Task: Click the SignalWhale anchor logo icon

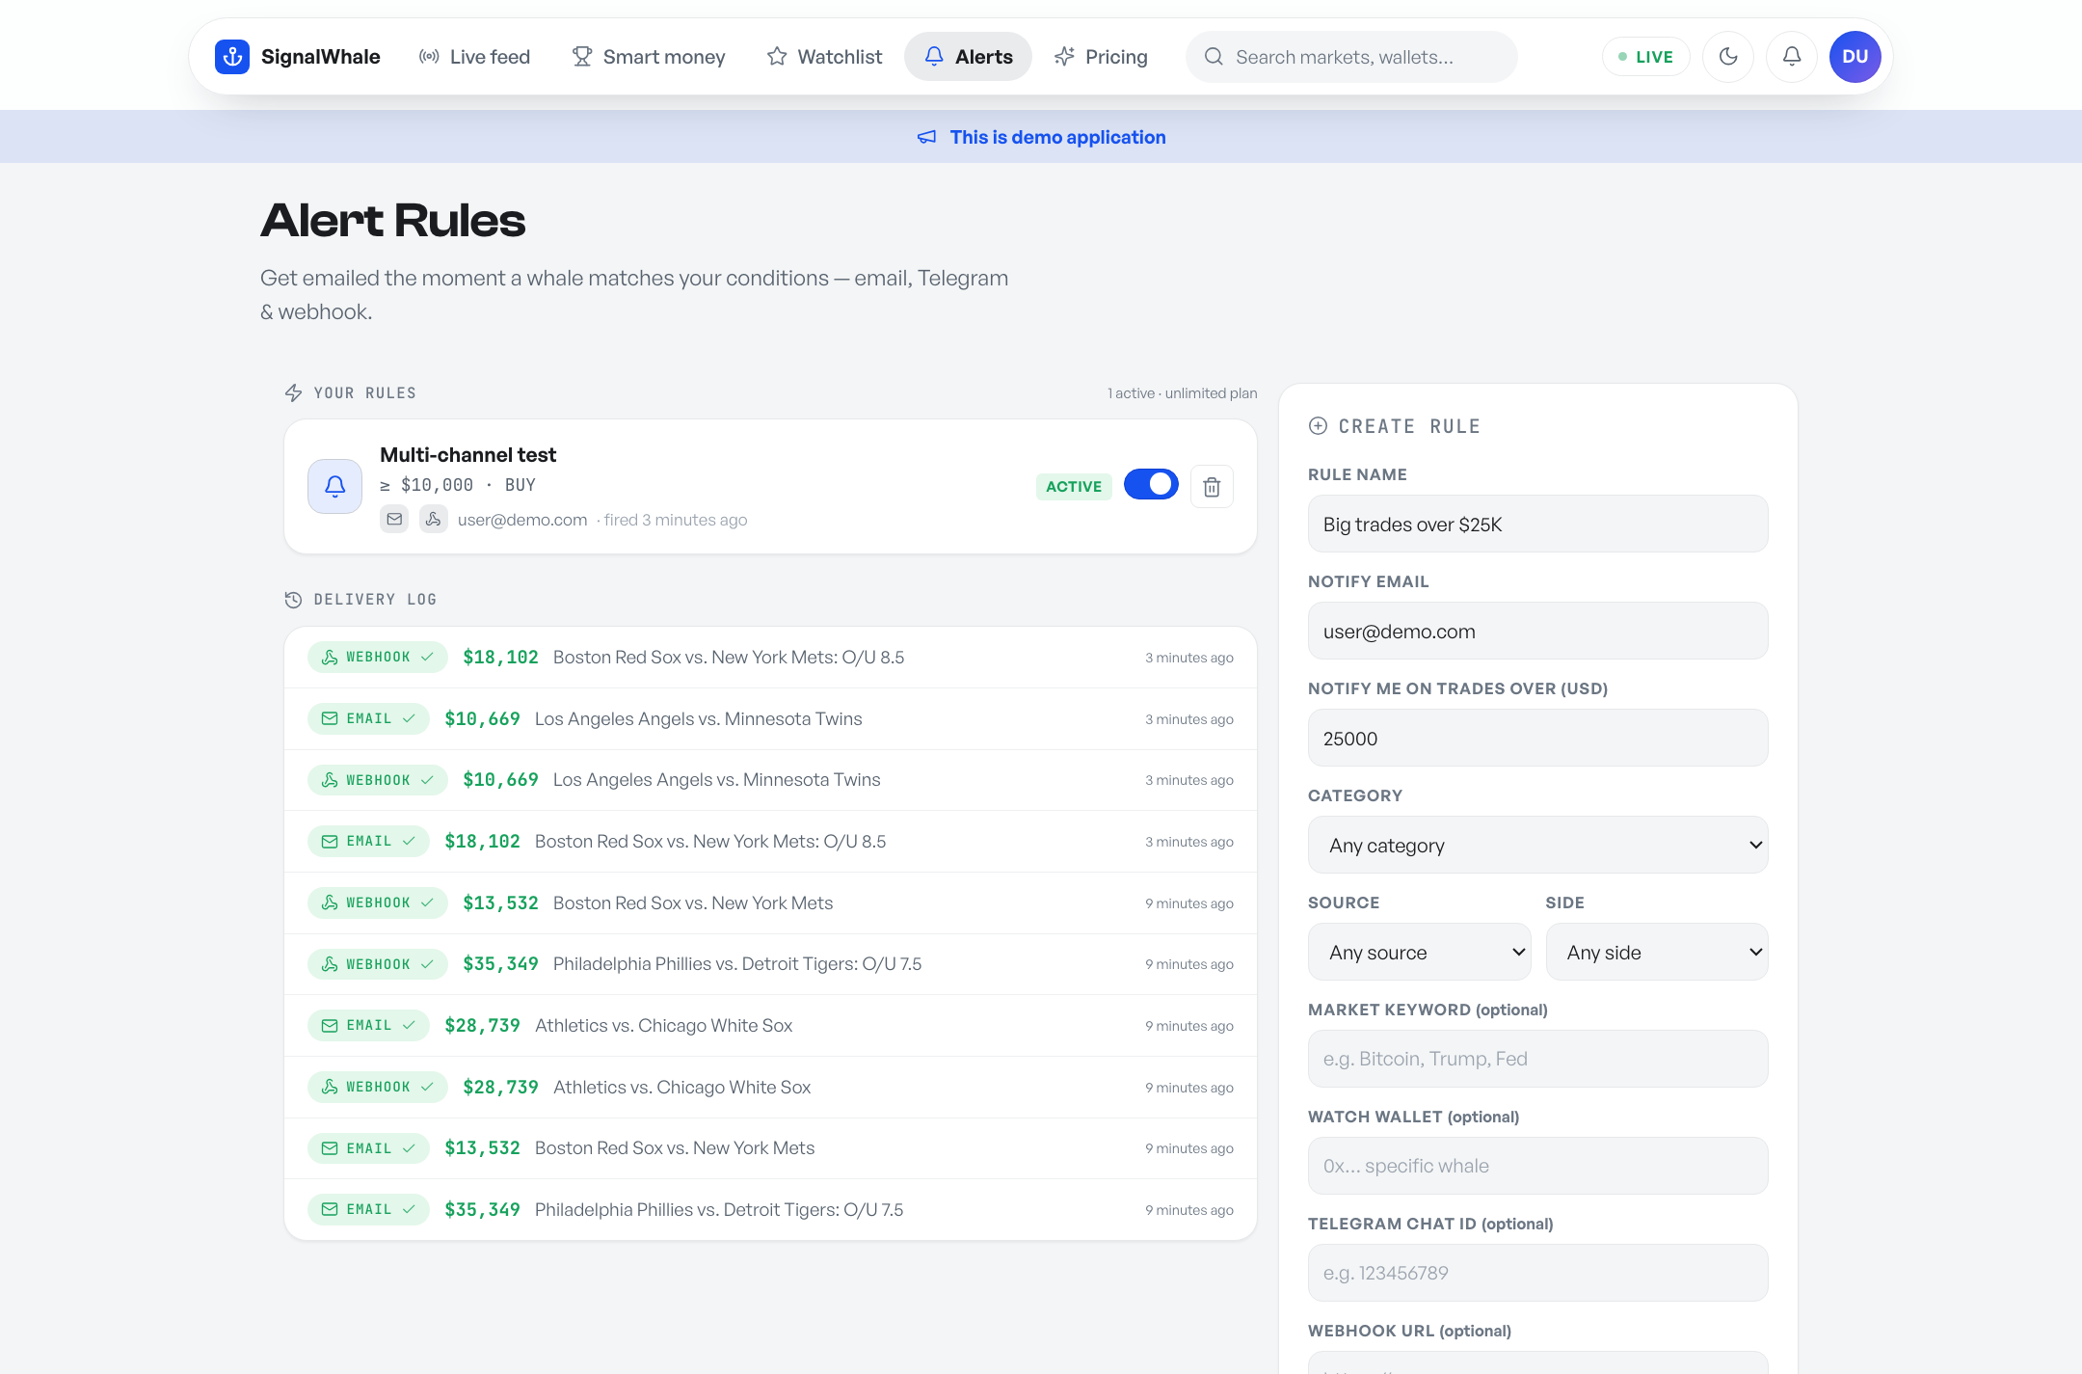Action: coord(232,57)
